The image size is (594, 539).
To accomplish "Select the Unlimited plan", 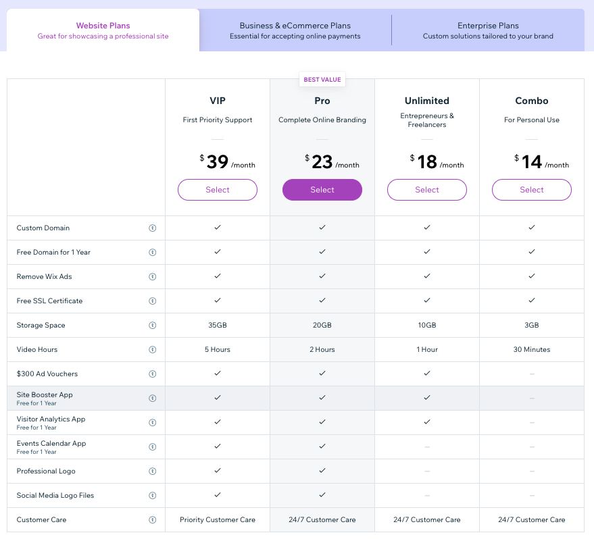I will 427,190.
